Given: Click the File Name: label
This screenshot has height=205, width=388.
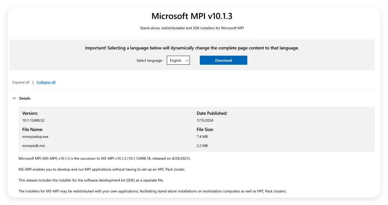Looking at the screenshot, I should (x=32, y=130).
